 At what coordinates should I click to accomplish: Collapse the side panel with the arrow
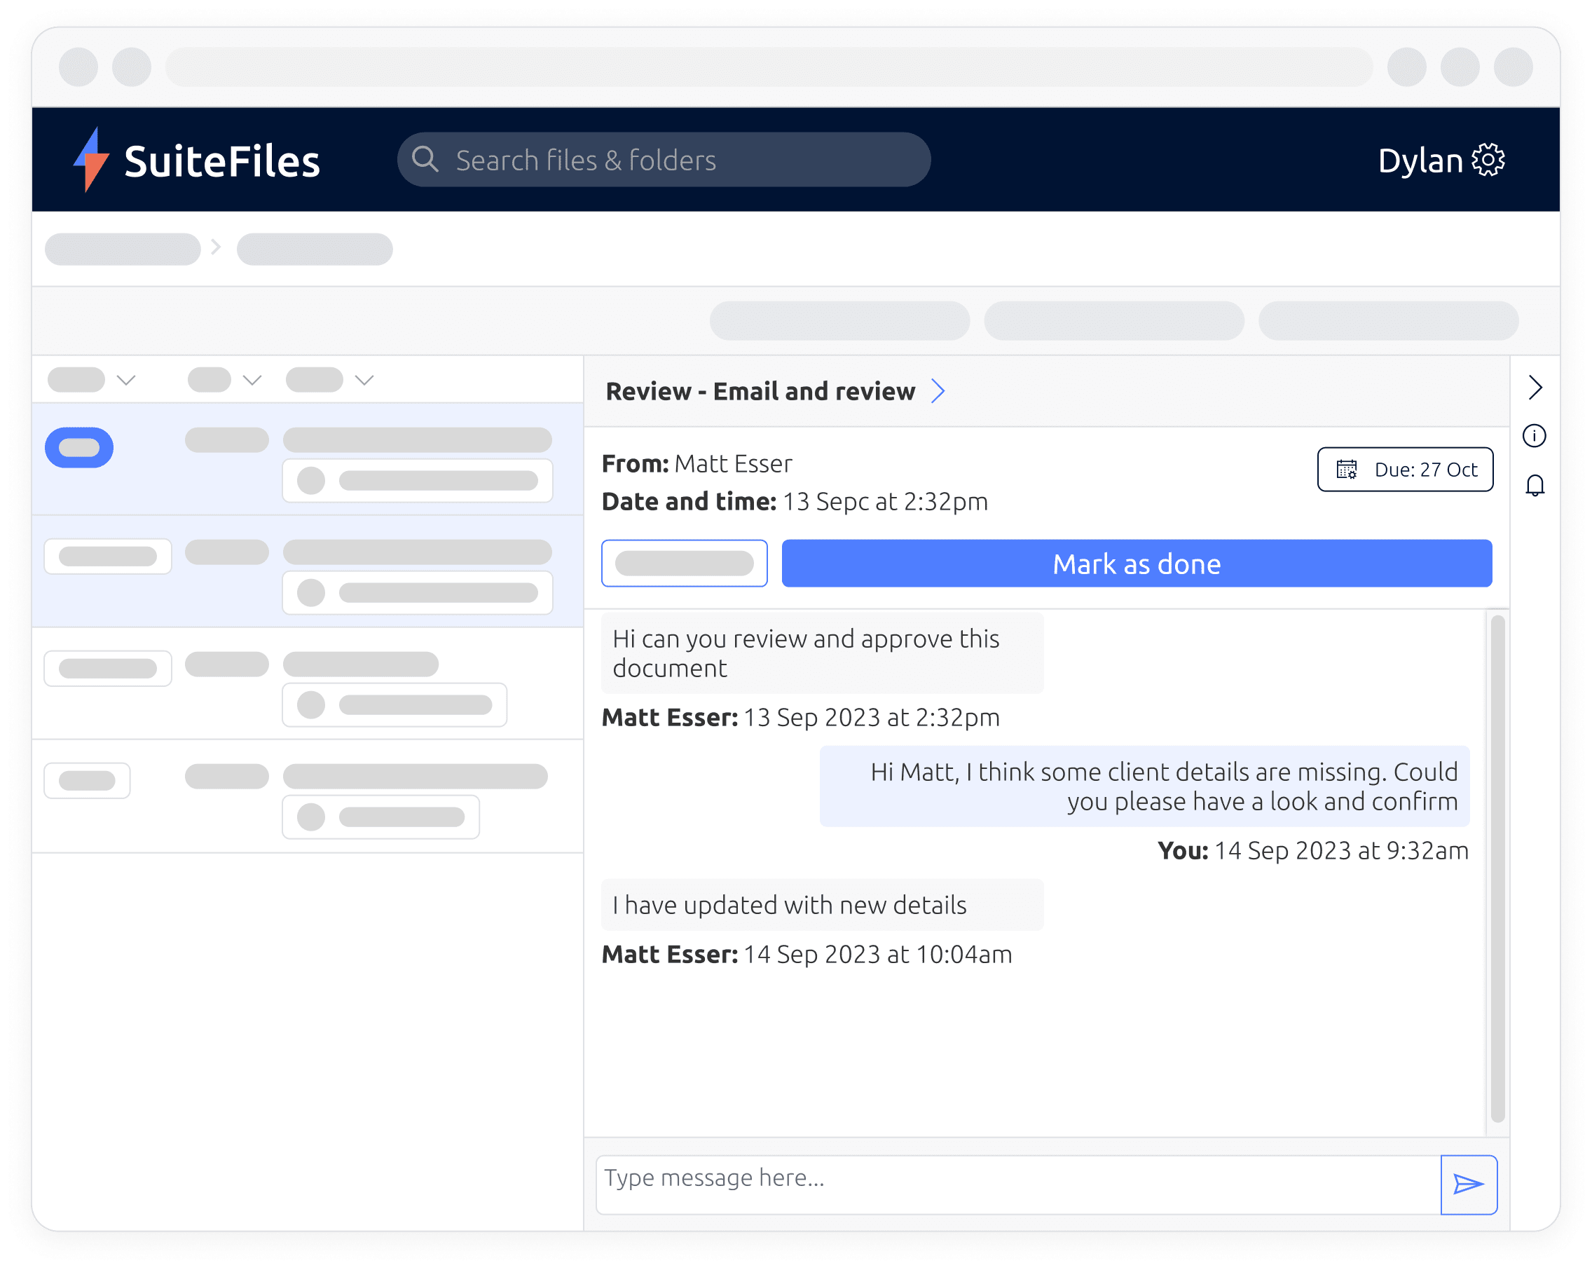click(1535, 387)
